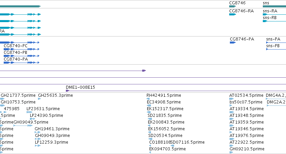Click the CG8740-PA label
The image size is (286, 154).
[x=16, y=59]
